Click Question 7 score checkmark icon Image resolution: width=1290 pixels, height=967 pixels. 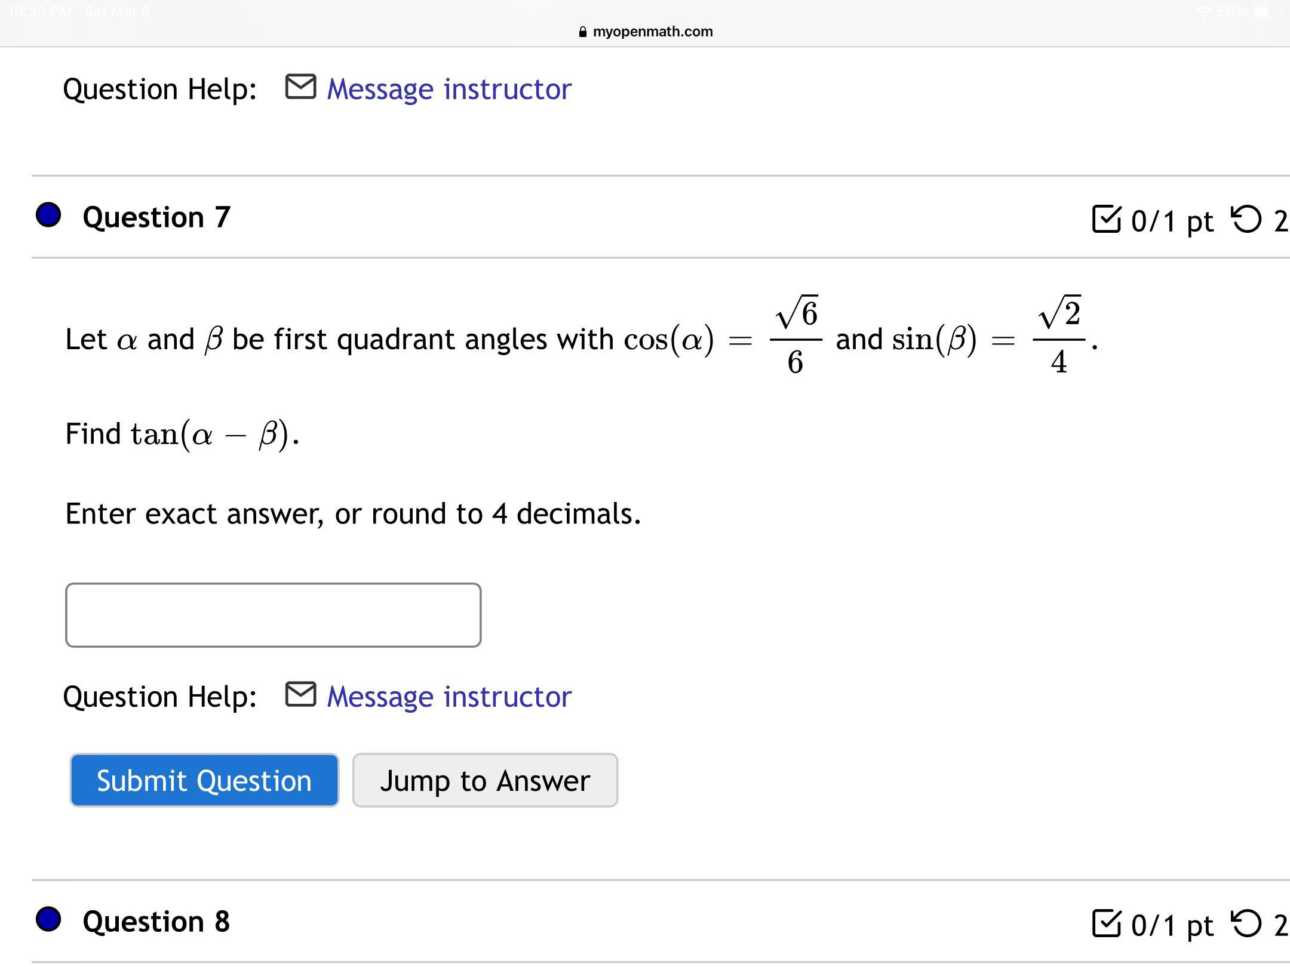(1106, 219)
